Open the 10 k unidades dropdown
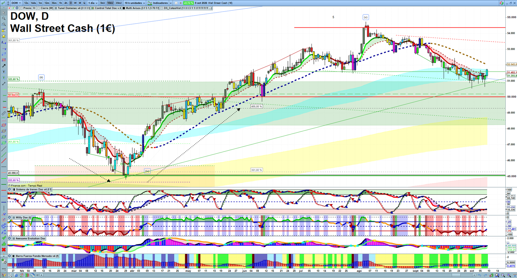This screenshot has height=278, width=517. pos(135,3)
